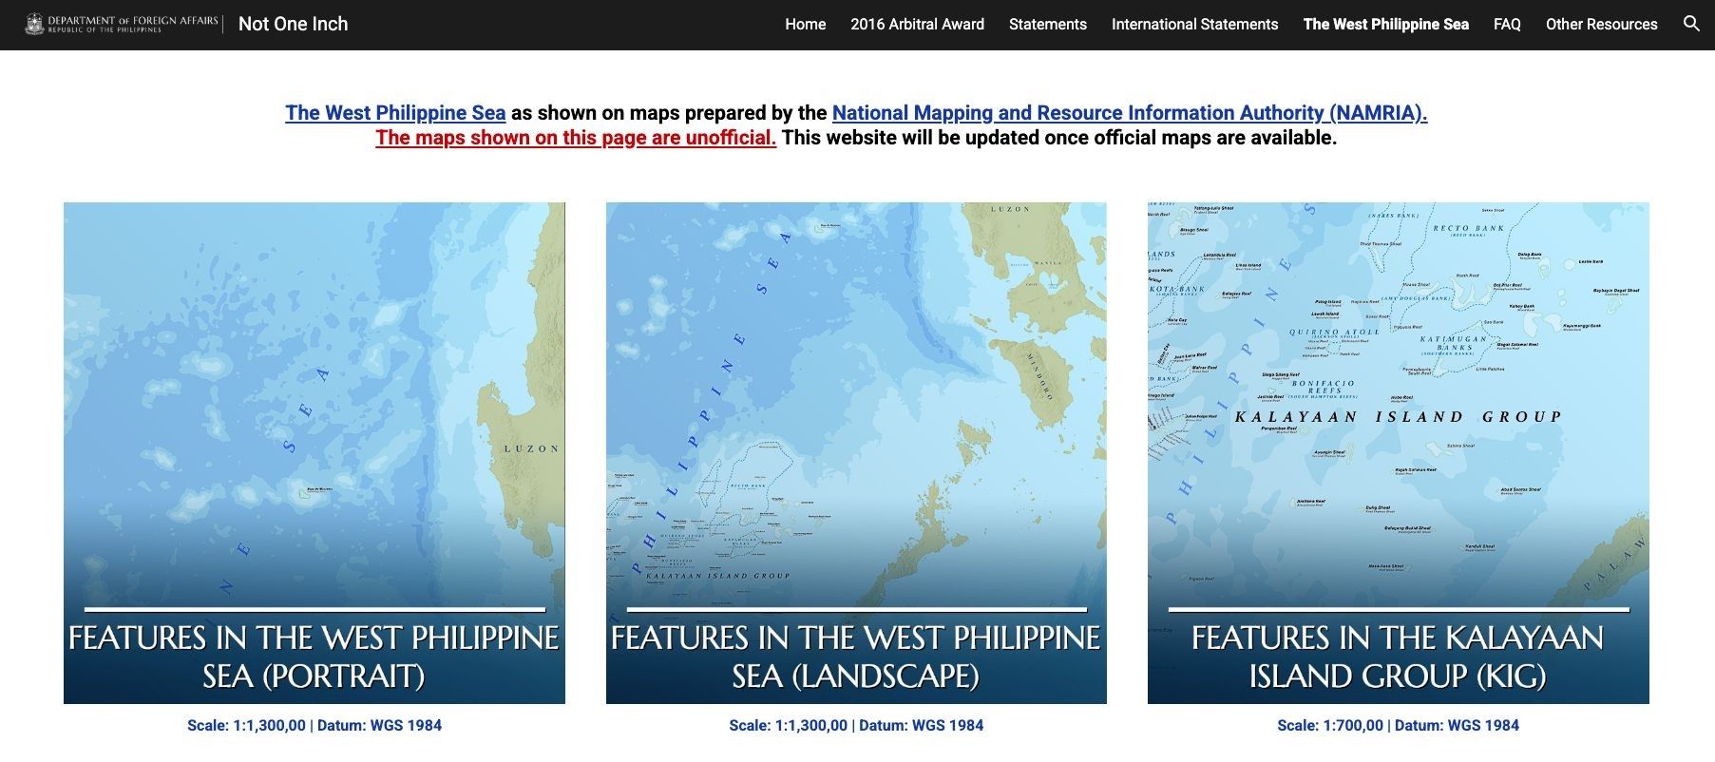
Task: Open the FAQ menu item
Action: 1507,25
